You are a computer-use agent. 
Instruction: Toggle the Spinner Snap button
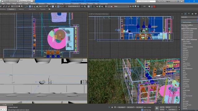pos(63,6)
